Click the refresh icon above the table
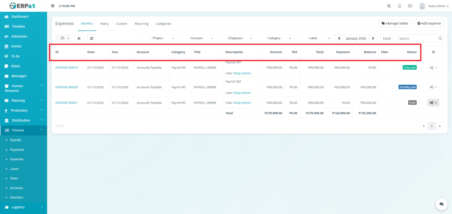452x214 pixels. pyautogui.click(x=91, y=38)
